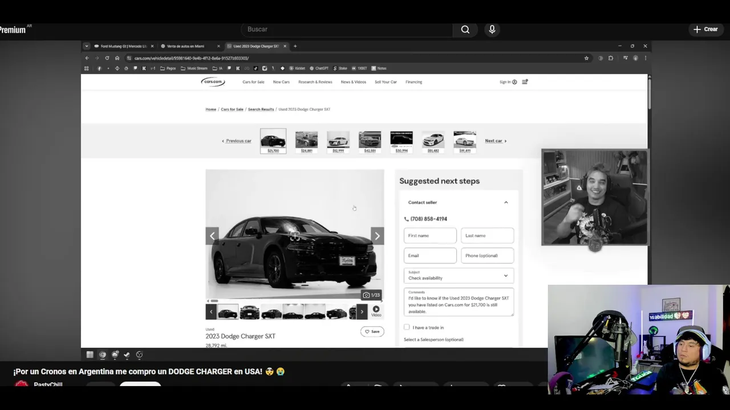Viewport: 730px width, 410px height.
Task: Play the Video from gallery strip
Action: [376, 311]
